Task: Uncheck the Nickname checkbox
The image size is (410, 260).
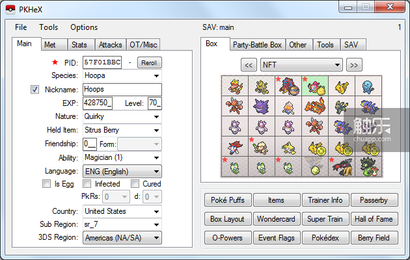Action: pyautogui.click(x=34, y=90)
